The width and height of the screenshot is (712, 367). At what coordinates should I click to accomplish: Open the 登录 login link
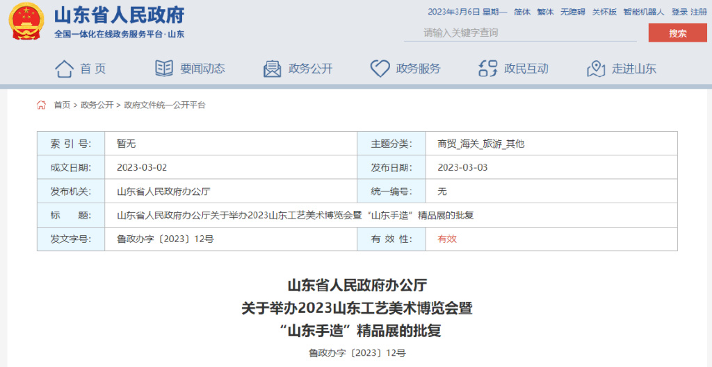click(679, 12)
